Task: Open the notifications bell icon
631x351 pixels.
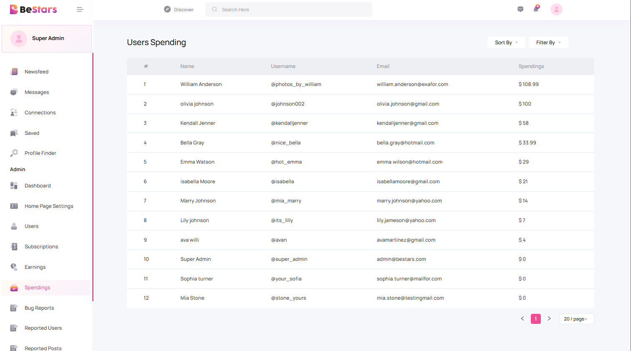Action: click(x=536, y=9)
